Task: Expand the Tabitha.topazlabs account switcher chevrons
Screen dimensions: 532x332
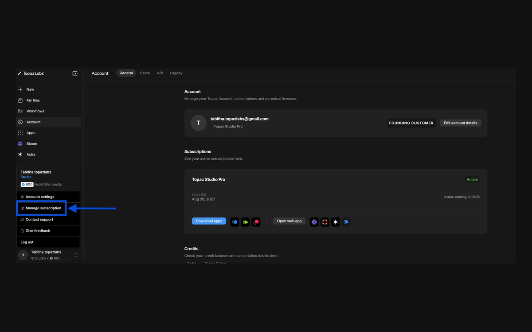Action: 76,255
